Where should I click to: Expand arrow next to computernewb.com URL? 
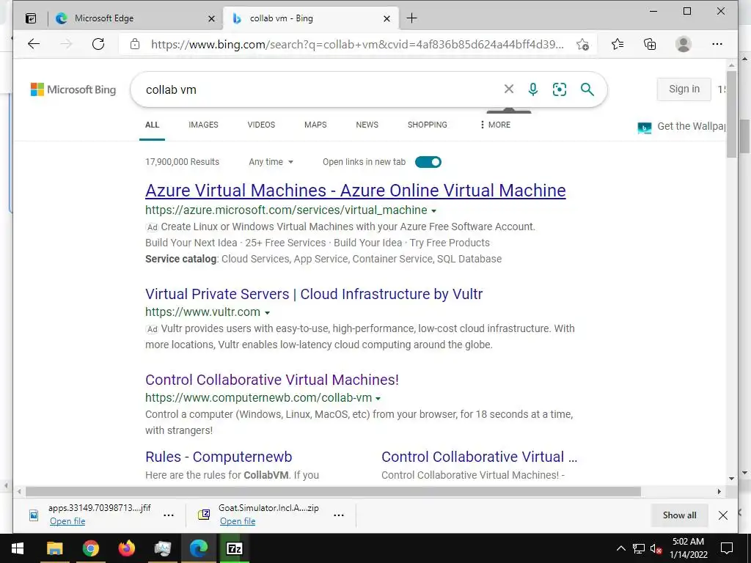coord(378,399)
